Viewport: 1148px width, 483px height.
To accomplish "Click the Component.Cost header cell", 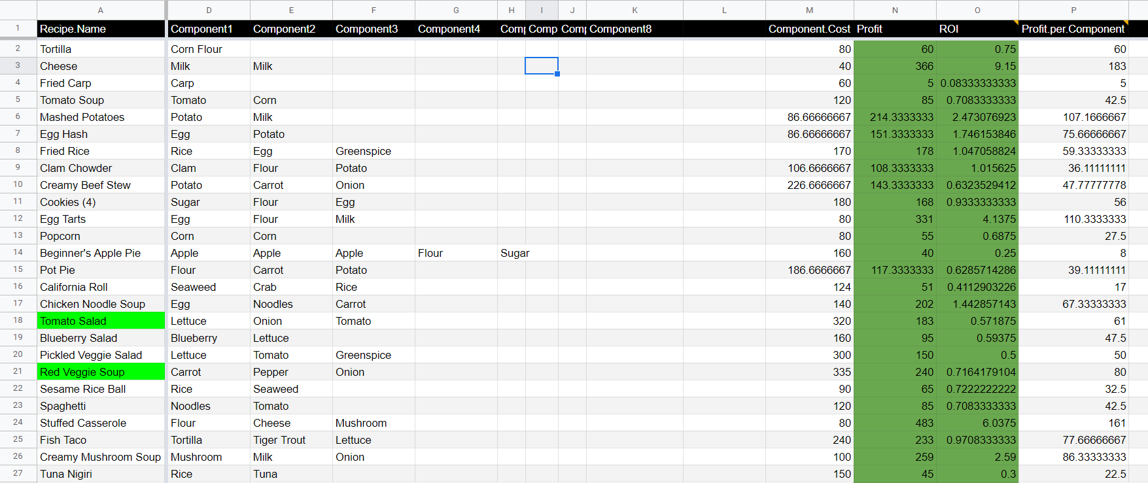I will [810, 29].
